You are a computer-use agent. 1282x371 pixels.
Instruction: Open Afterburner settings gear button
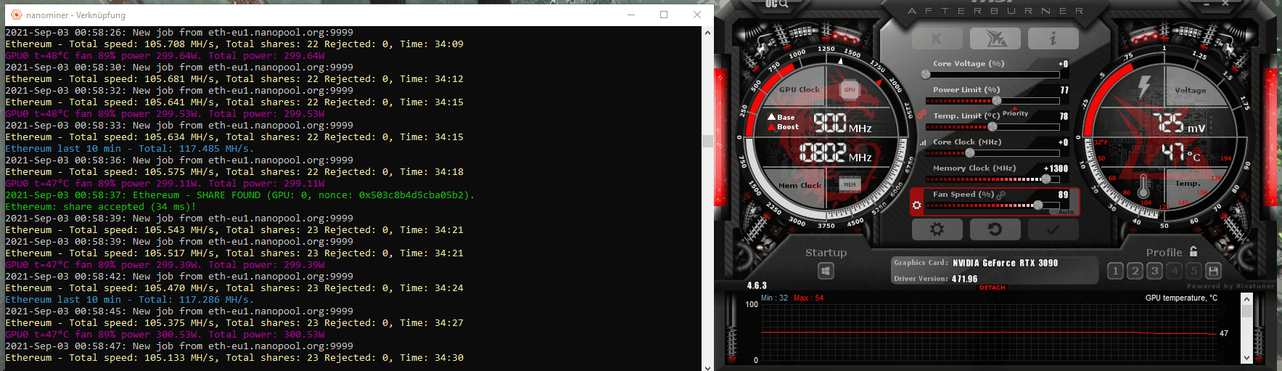937,229
